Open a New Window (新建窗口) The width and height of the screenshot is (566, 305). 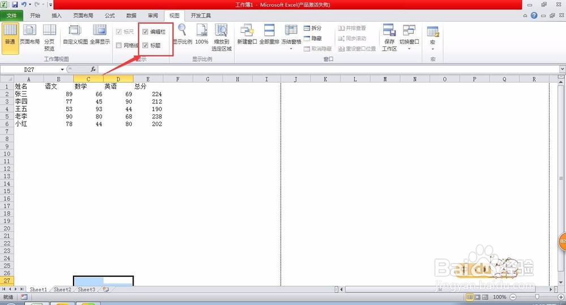pyautogui.click(x=247, y=35)
